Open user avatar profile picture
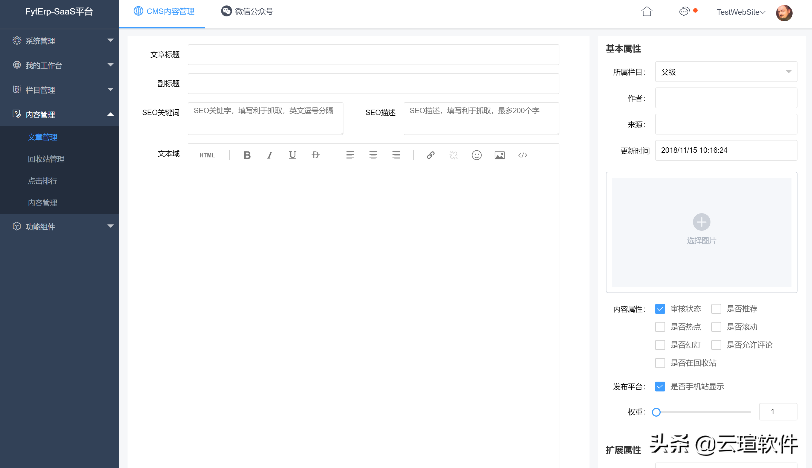 pos(784,13)
